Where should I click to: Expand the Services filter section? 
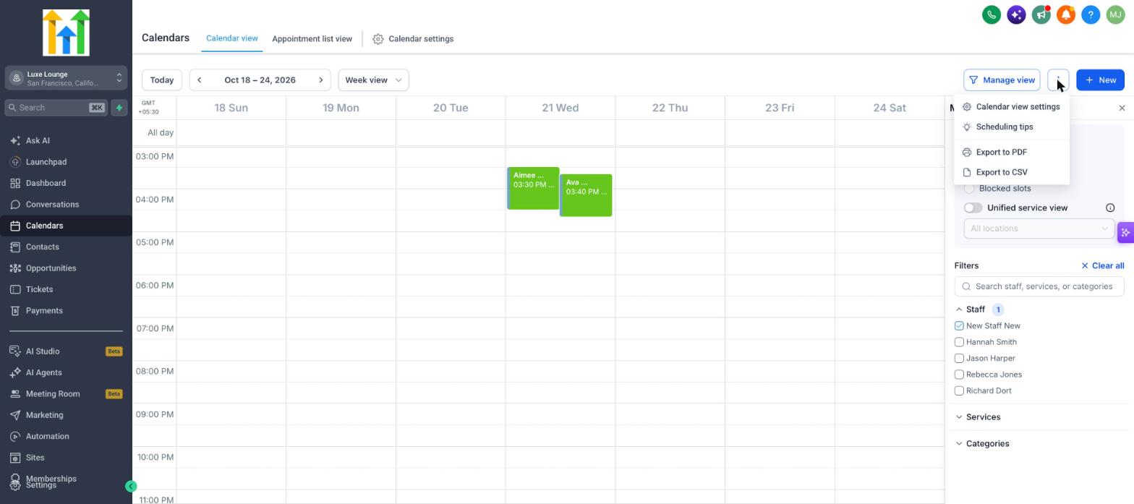(959, 417)
